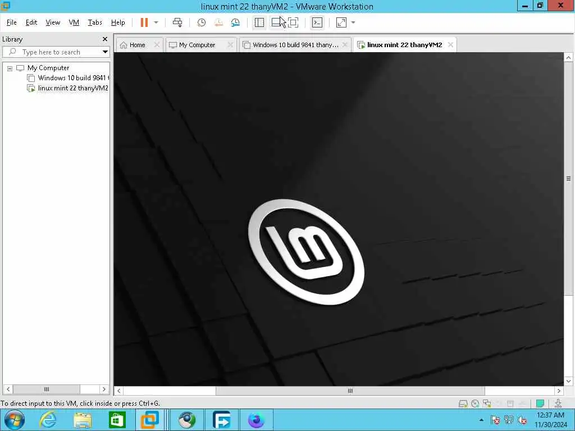Viewport: 575px width, 431px height.
Task: Click the VM view horizontal scrollbar thumb
Action: pos(350,391)
